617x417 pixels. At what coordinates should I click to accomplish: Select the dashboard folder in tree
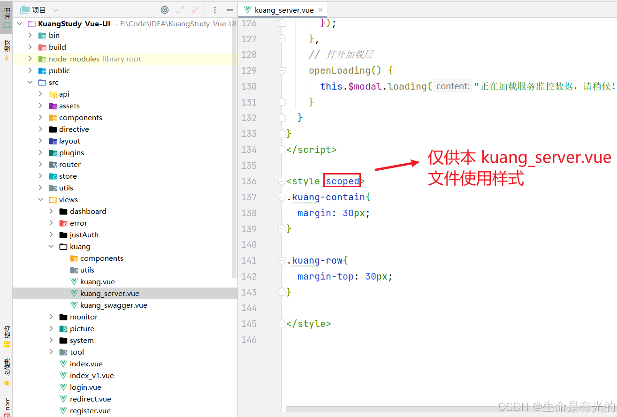pos(88,211)
